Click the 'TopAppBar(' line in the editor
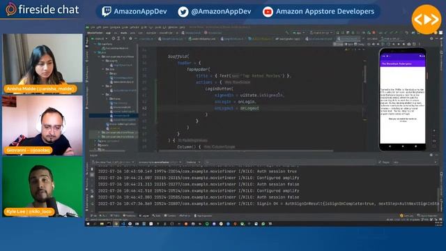Screen dimensions: 446x251 (198, 69)
